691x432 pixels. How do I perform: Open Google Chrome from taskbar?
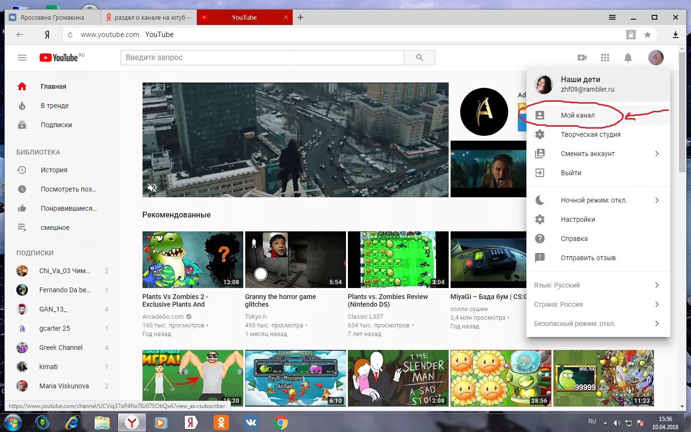pyautogui.click(x=281, y=423)
